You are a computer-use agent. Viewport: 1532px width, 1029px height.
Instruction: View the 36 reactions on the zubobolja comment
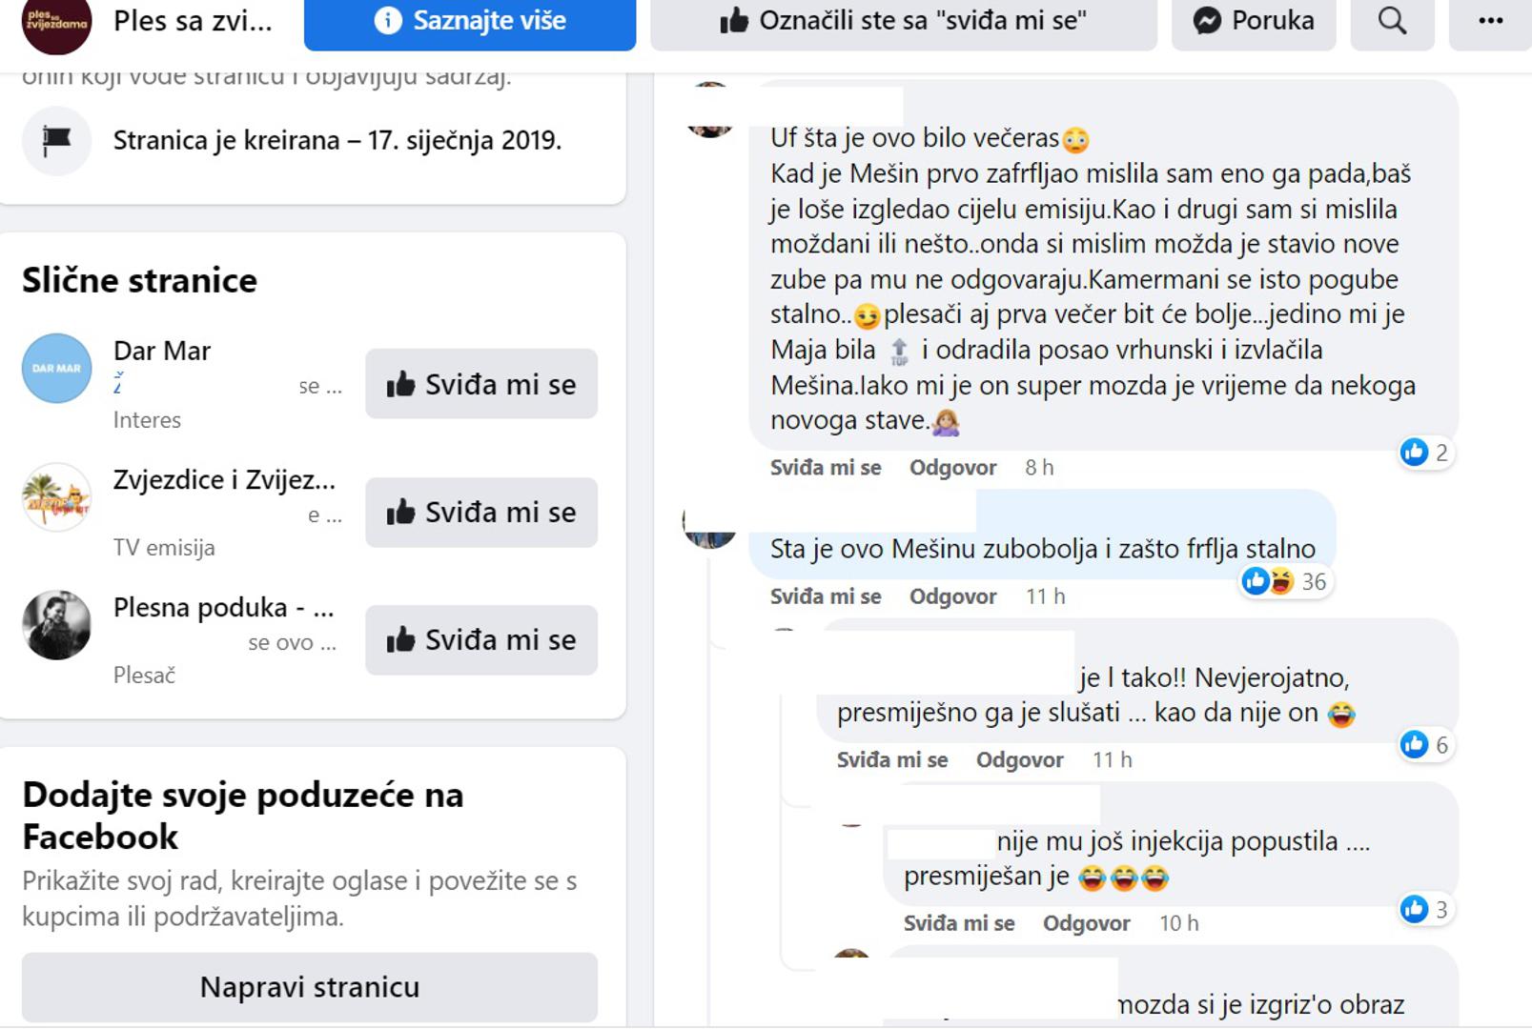coord(1285,581)
